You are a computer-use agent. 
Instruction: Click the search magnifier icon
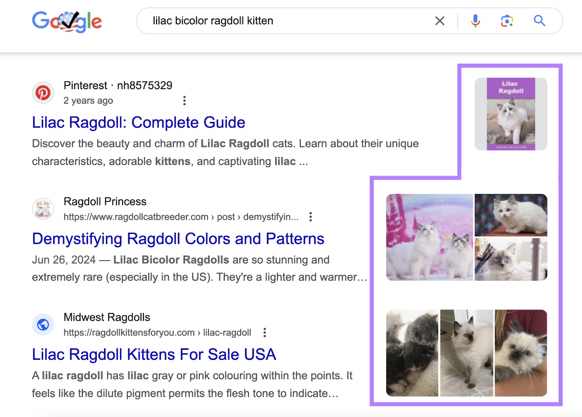[539, 21]
